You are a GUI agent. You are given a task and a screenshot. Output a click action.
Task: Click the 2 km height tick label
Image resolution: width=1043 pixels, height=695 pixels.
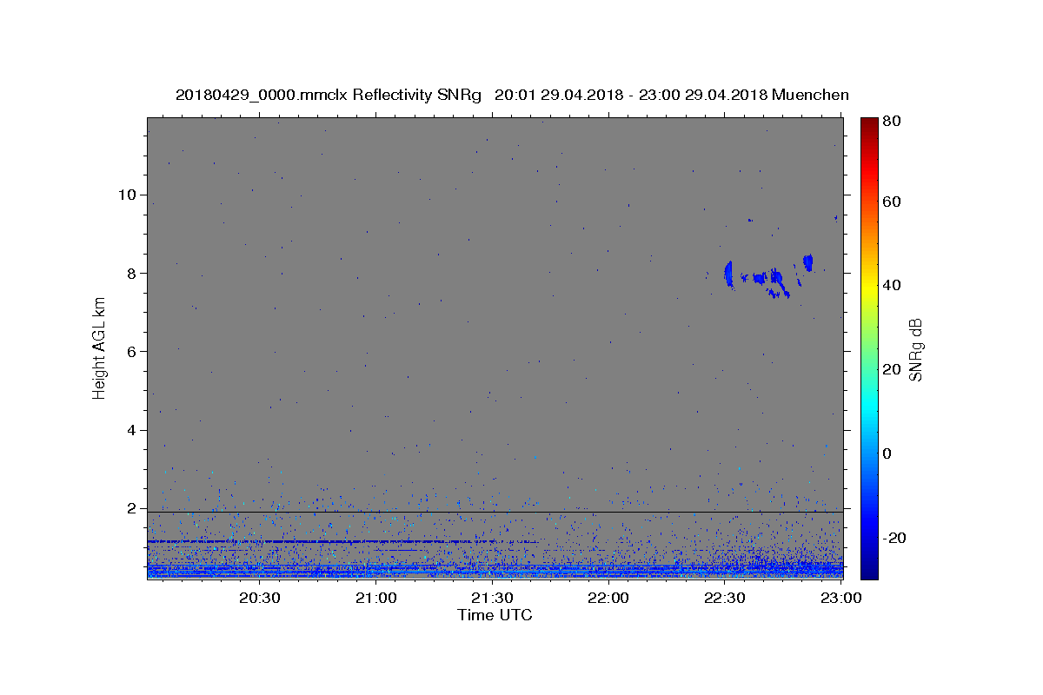click(x=130, y=508)
